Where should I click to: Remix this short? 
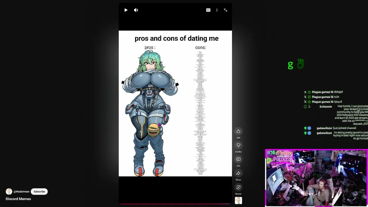[x=238, y=187]
